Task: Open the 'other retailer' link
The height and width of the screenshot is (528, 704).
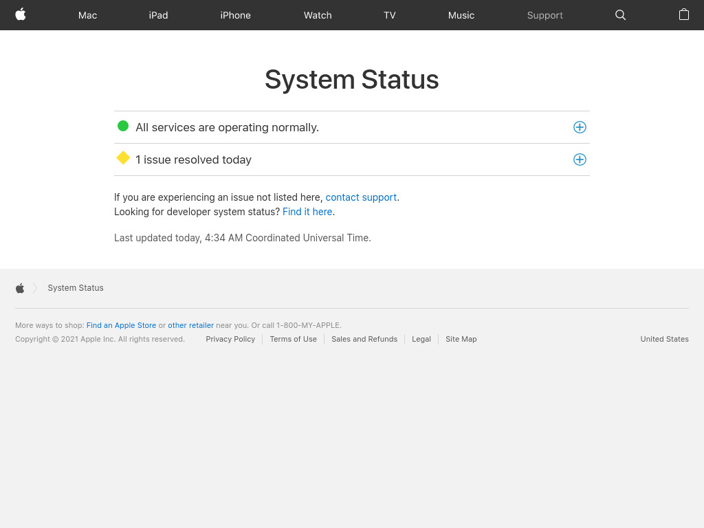Action: coord(191,325)
